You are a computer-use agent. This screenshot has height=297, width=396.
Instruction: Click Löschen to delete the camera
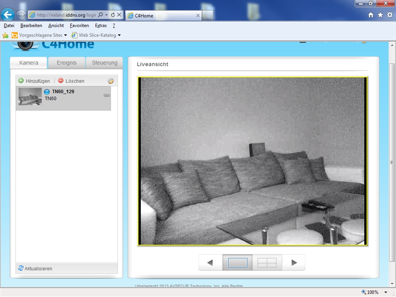pos(72,81)
